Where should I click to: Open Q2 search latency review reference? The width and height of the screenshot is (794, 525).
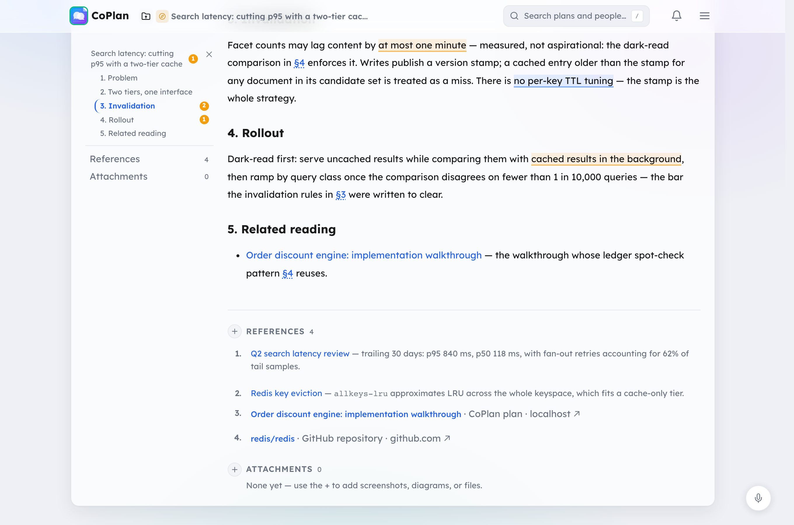(300, 353)
